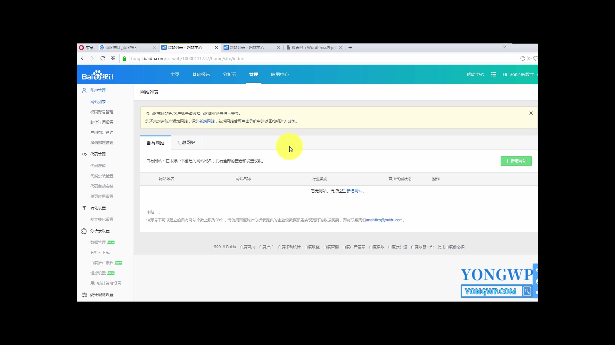Open 代码安装检查 in sidebar
The height and width of the screenshot is (345, 615).
click(102, 176)
